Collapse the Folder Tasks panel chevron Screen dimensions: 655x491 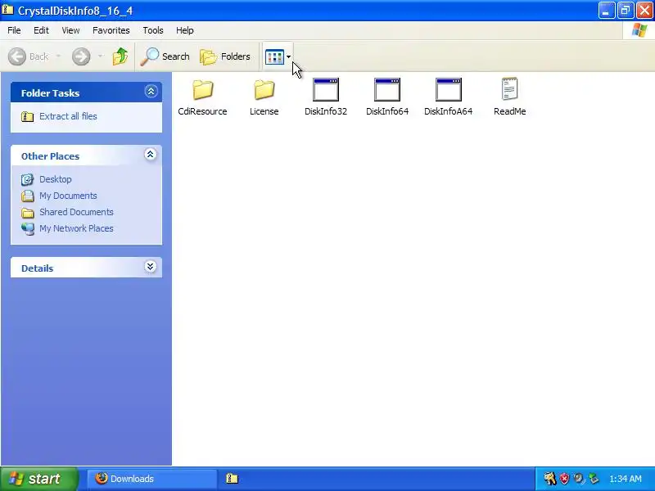click(x=151, y=91)
